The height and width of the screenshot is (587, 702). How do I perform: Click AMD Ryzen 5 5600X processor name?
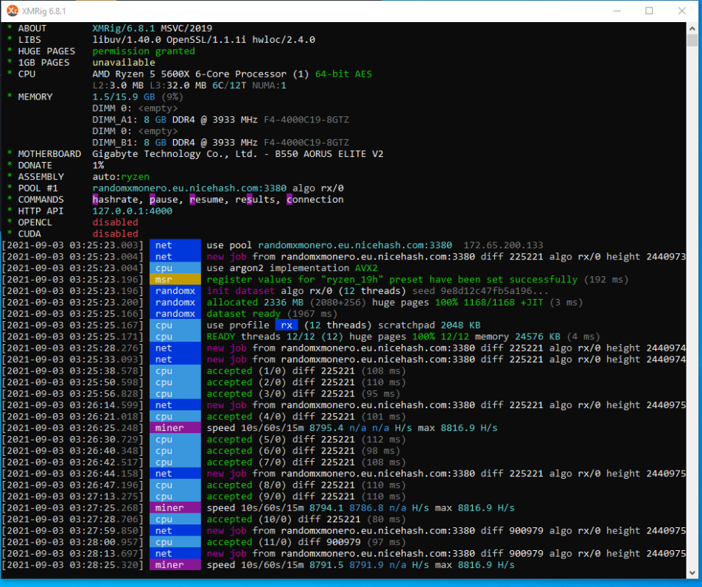click(189, 74)
